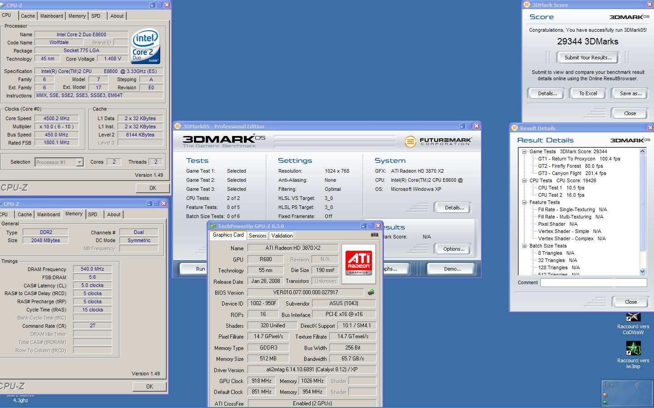Open Cache tab in lower CPU-Z window
Screen dimensions: 654x408
click(25, 214)
